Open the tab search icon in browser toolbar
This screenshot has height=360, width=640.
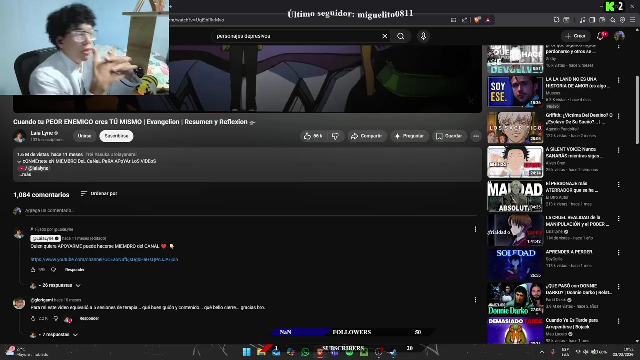pyautogui.click(x=566, y=20)
